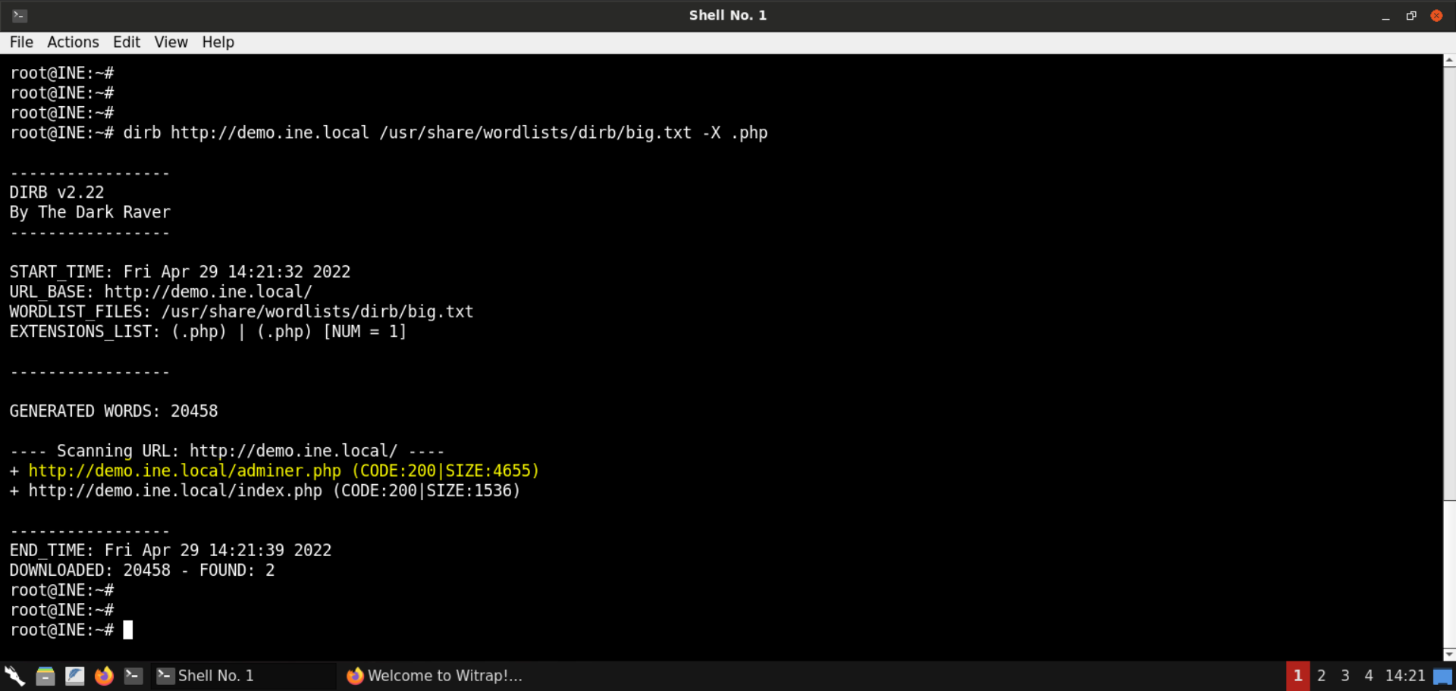Open the Edit menu
This screenshot has height=691, width=1456.
(x=126, y=42)
